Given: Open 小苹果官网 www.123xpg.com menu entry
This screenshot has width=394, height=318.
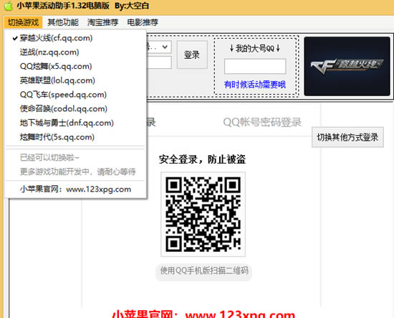Looking at the screenshot, I should [x=75, y=189].
